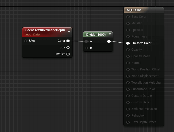Click the Divide node B input pin

87,48
